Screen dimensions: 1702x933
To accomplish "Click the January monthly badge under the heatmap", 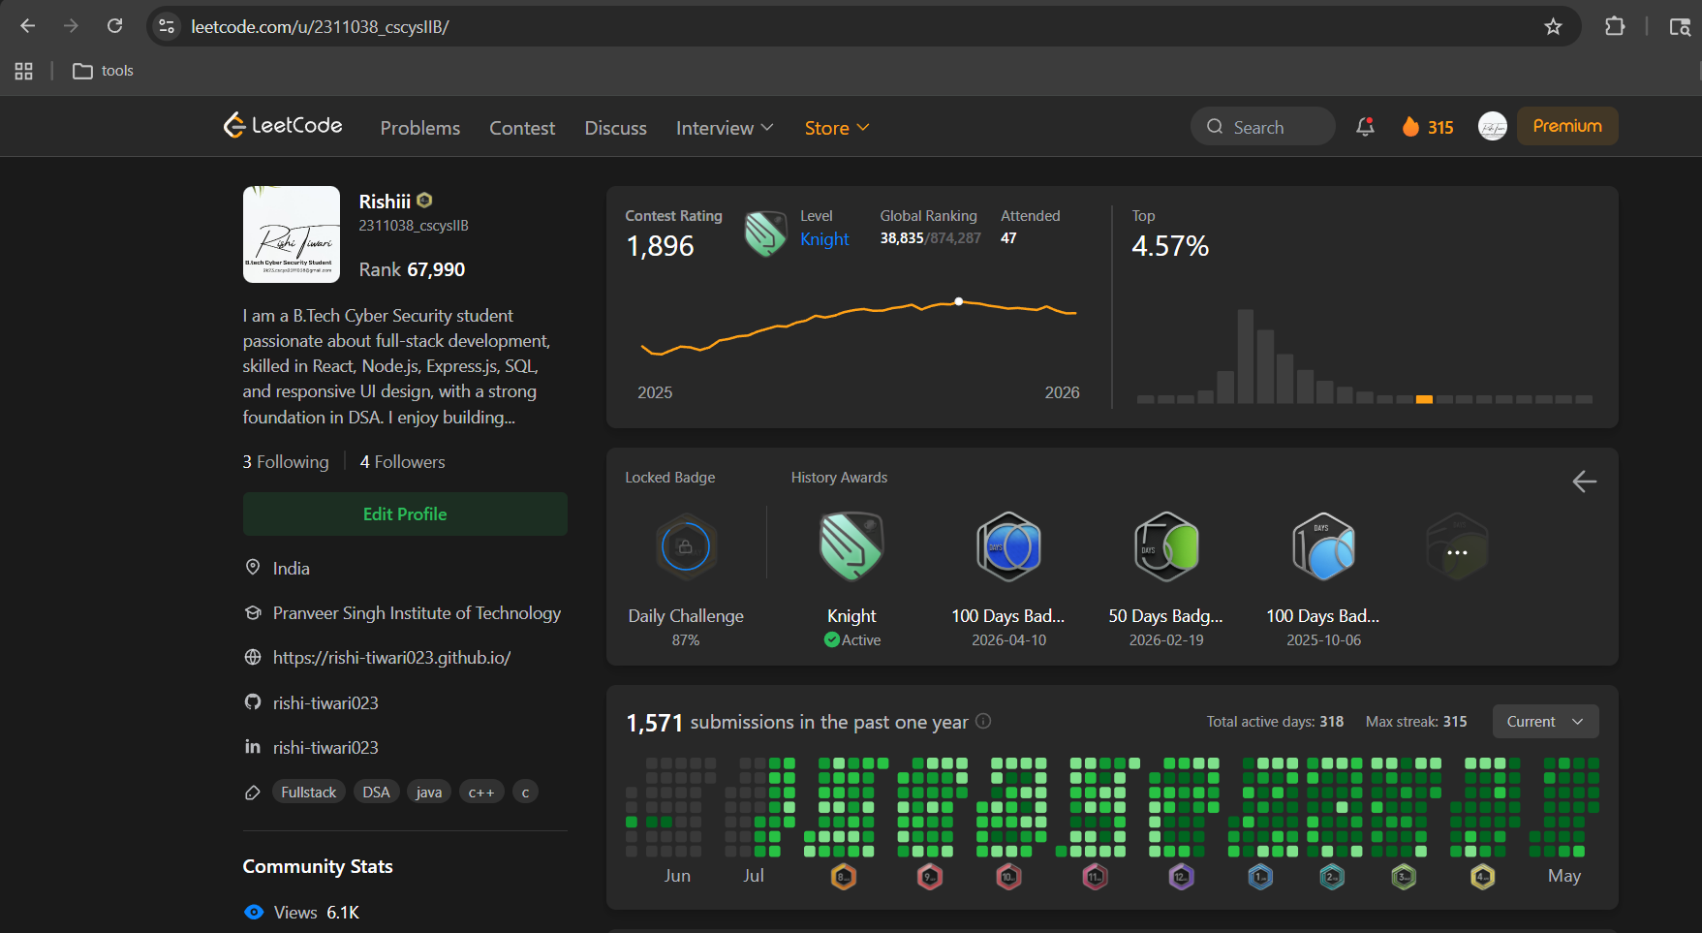I will point(1260,877).
